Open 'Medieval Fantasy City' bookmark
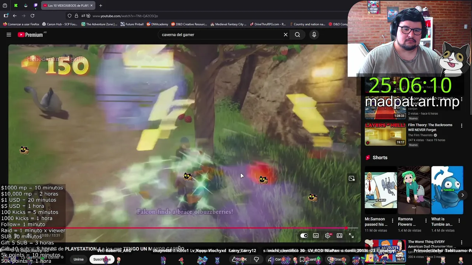 coord(229,24)
